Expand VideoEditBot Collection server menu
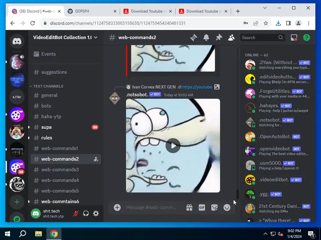The height and width of the screenshot is (240, 321). tap(65, 37)
